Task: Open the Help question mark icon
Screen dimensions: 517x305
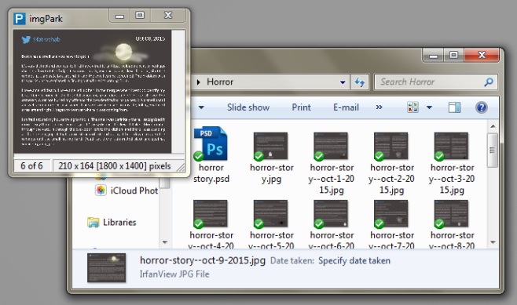Action: (482, 107)
